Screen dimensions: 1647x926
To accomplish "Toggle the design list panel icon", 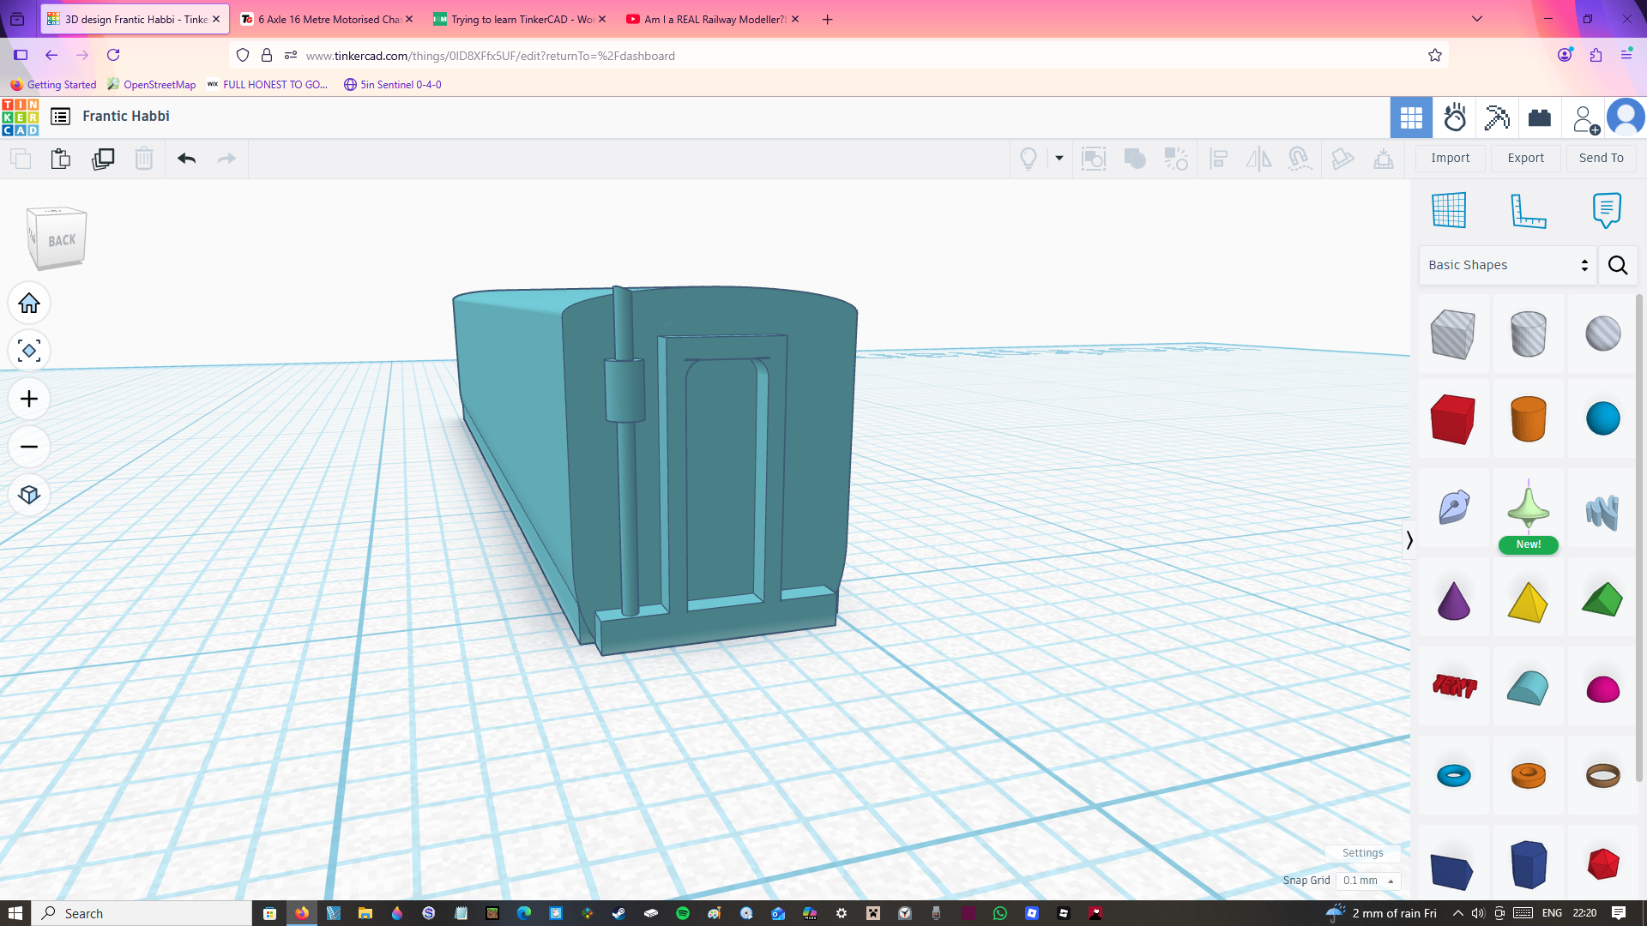I will (x=60, y=117).
